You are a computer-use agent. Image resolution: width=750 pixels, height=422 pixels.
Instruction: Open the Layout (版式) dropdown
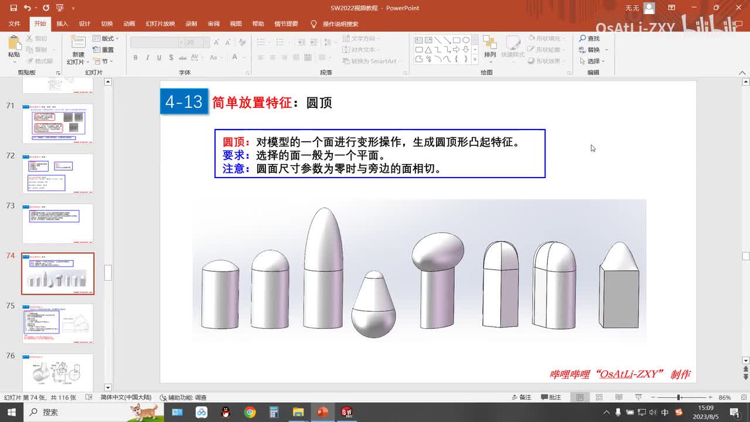(104, 39)
